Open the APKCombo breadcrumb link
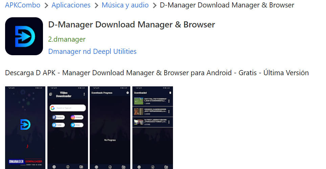Screen dimensions: 326x169 click(x=23, y=5)
